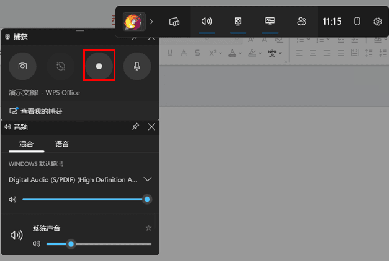Open the Game Bar settings gear

(377, 22)
